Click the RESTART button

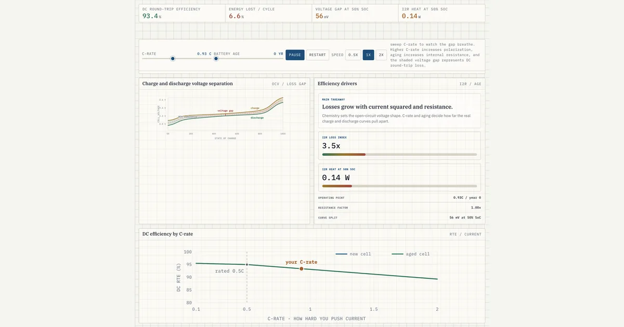pyautogui.click(x=317, y=55)
